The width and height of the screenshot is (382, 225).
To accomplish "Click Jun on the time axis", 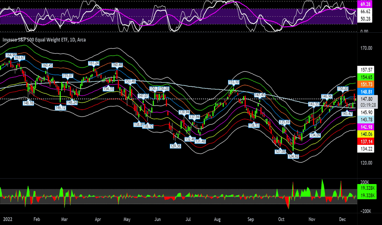I will click(158, 219).
